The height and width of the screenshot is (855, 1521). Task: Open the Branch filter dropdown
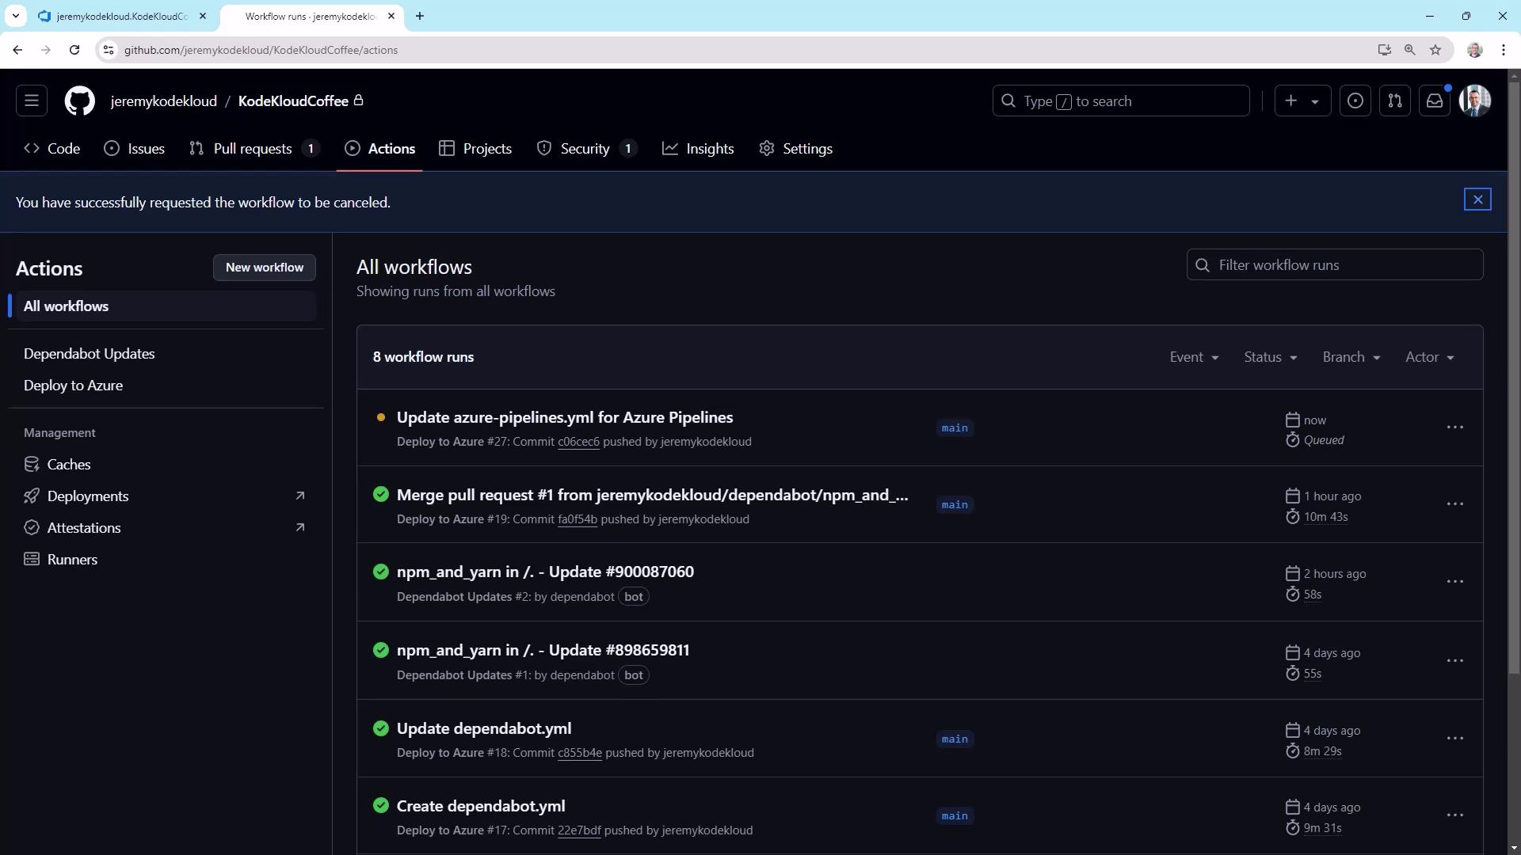(x=1351, y=357)
